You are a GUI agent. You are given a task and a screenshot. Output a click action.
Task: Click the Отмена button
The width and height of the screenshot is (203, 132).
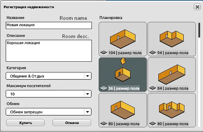coord(72,123)
